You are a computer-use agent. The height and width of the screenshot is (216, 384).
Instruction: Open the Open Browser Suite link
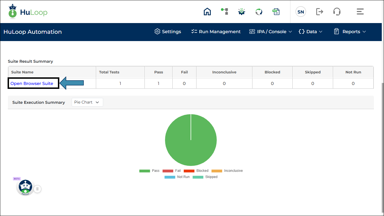[32, 84]
